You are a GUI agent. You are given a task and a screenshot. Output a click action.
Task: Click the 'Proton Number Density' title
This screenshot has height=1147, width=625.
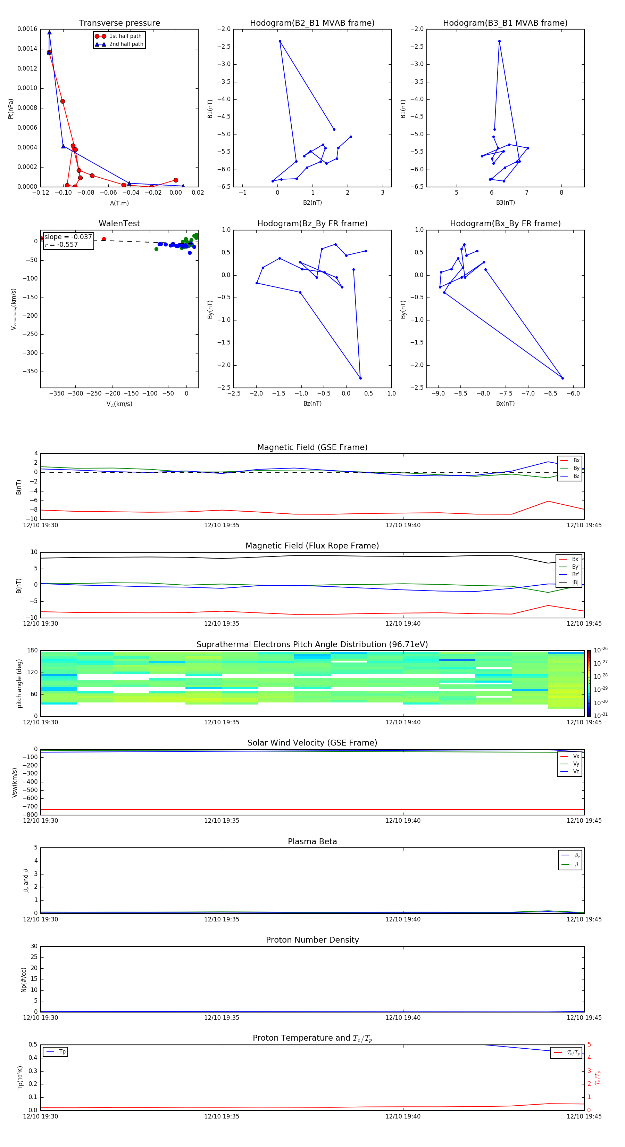click(312, 940)
